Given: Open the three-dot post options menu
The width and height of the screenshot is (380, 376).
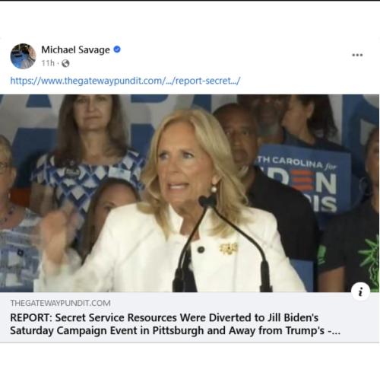Looking at the screenshot, I should click(357, 55).
